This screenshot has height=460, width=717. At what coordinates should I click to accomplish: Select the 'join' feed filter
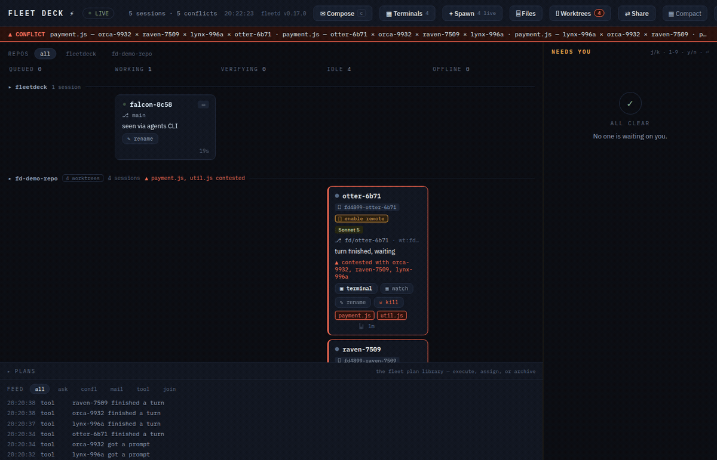click(x=170, y=389)
